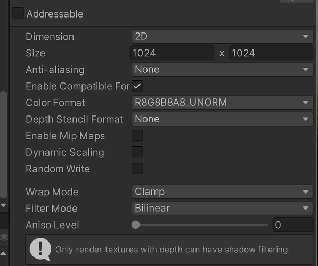Image resolution: width=318 pixels, height=266 pixels.
Task: Click the down arrow on the left scrollbar
Action: 3,205
